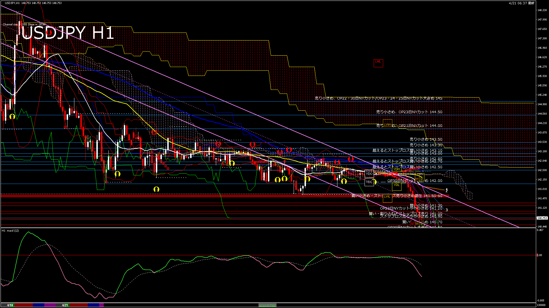Screen dimensions: 549x308
Task: Click the Channel size slope info text
Action: point(24,25)
